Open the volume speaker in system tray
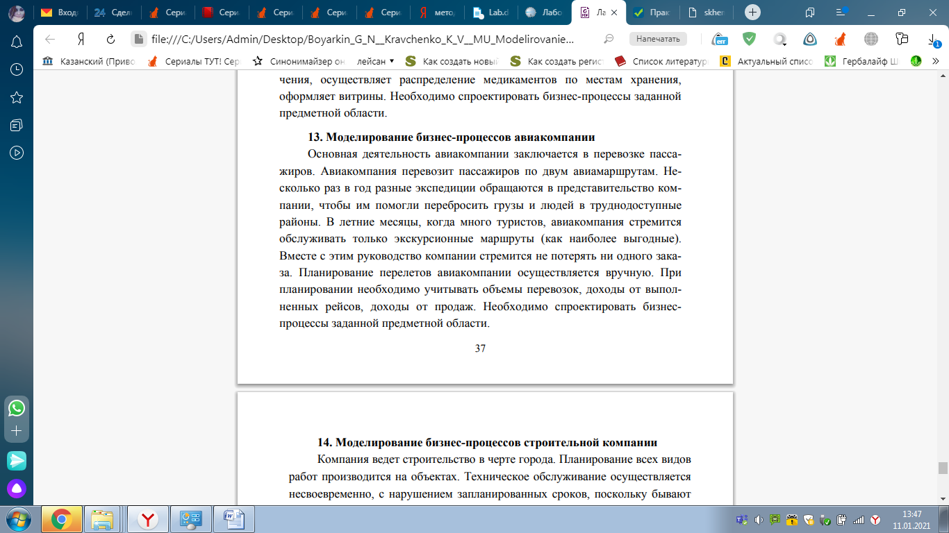The height and width of the screenshot is (533, 949). click(759, 519)
